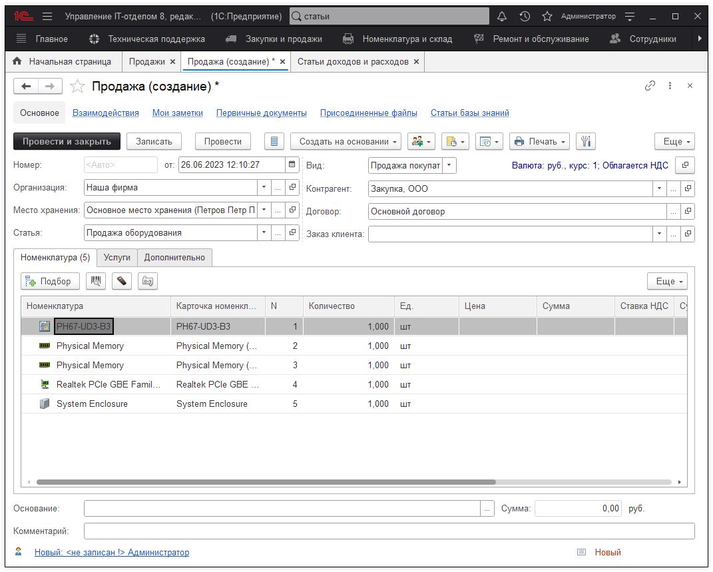The height and width of the screenshot is (572, 713).
Task: Switch to the Услуги tab
Action: point(117,257)
